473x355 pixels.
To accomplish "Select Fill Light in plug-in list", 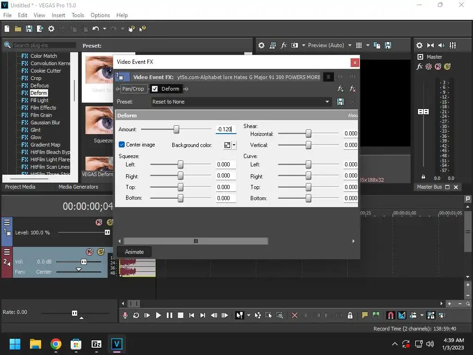I will pyautogui.click(x=39, y=100).
